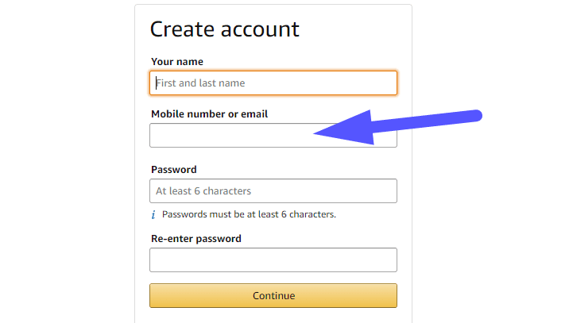Image resolution: width=569 pixels, height=323 pixels.
Task: Click the bold "Password" label
Action: 174,170
